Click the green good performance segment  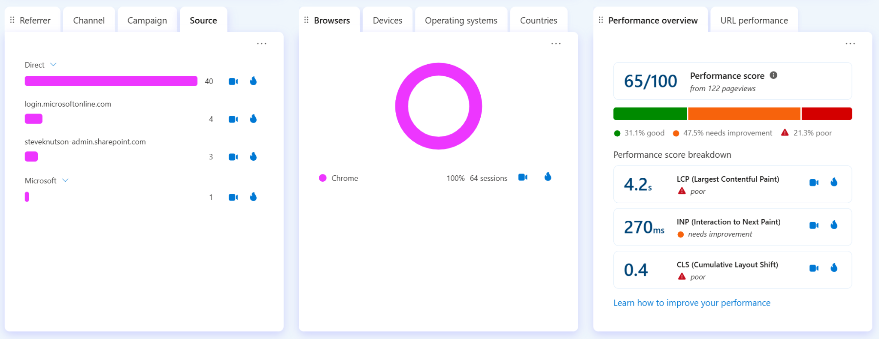click(x=650, y=114)
